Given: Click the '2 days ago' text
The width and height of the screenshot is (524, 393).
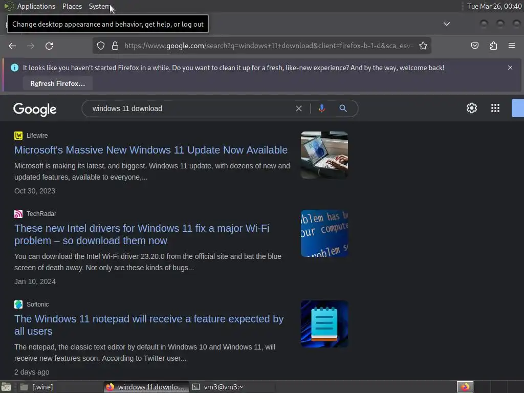Looking at the screenshot, I should pyautogui.click(x=32, y=372).
